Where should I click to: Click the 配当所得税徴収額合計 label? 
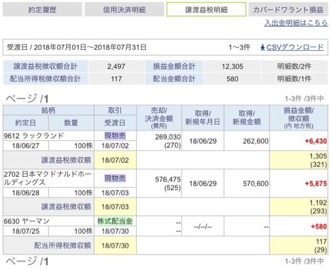coord(45,78)
